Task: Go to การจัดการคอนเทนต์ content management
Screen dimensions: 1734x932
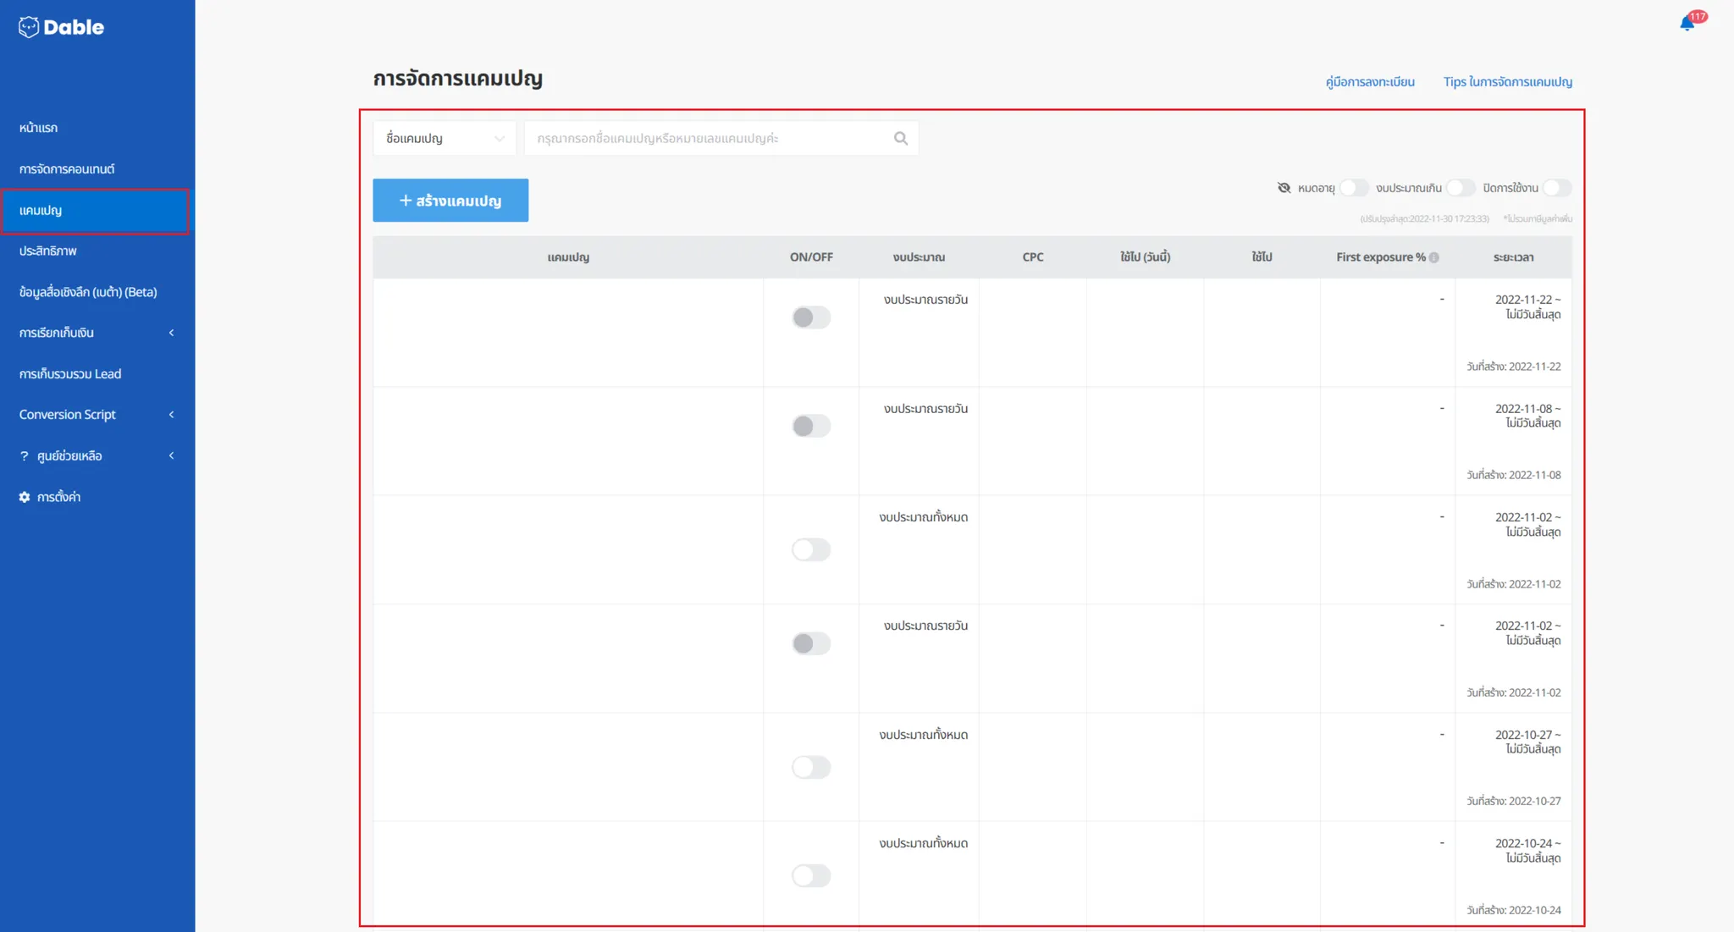Action: 67,169
